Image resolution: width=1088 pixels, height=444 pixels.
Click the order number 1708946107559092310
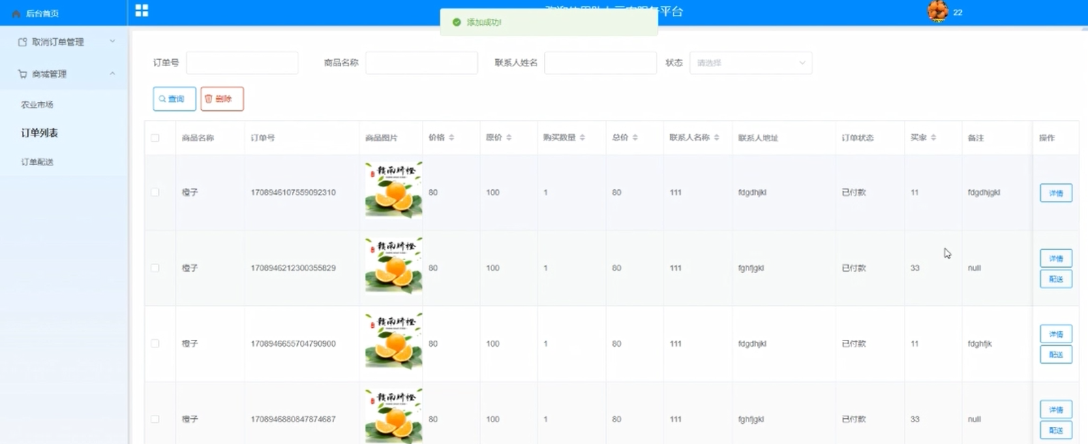293,193
